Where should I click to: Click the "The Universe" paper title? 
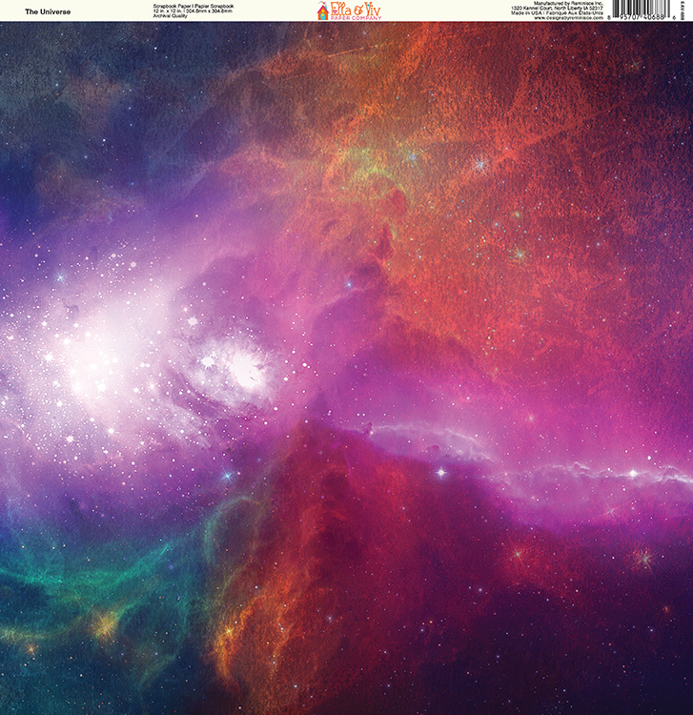pos(48,11)
